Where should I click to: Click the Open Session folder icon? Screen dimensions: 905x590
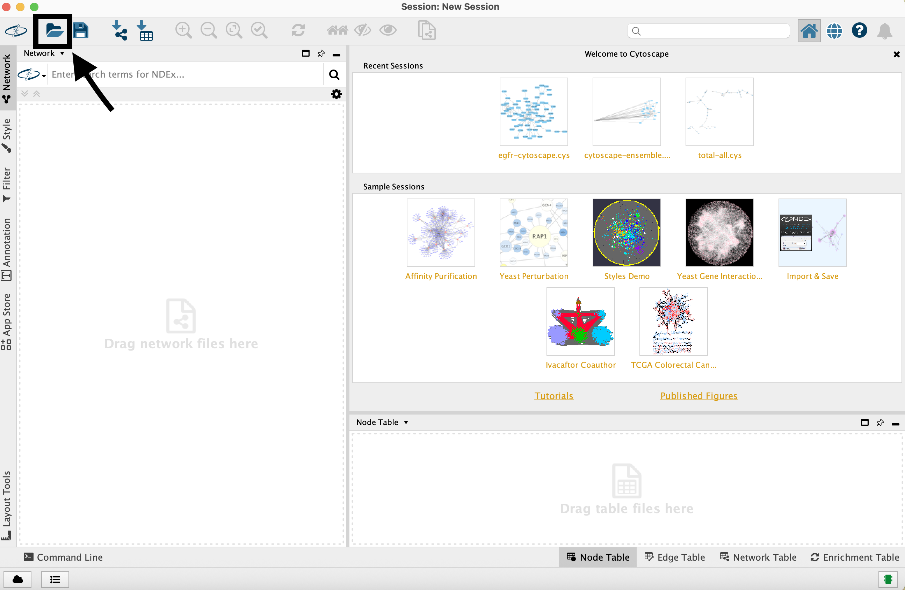(54, 30)
